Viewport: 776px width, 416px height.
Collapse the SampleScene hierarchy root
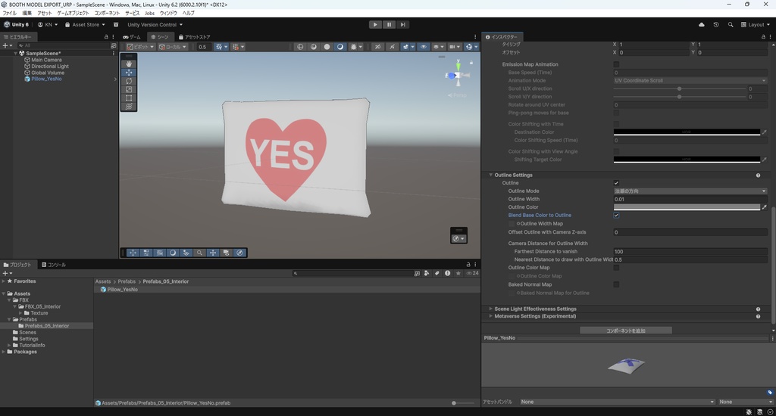pos(15,54)
